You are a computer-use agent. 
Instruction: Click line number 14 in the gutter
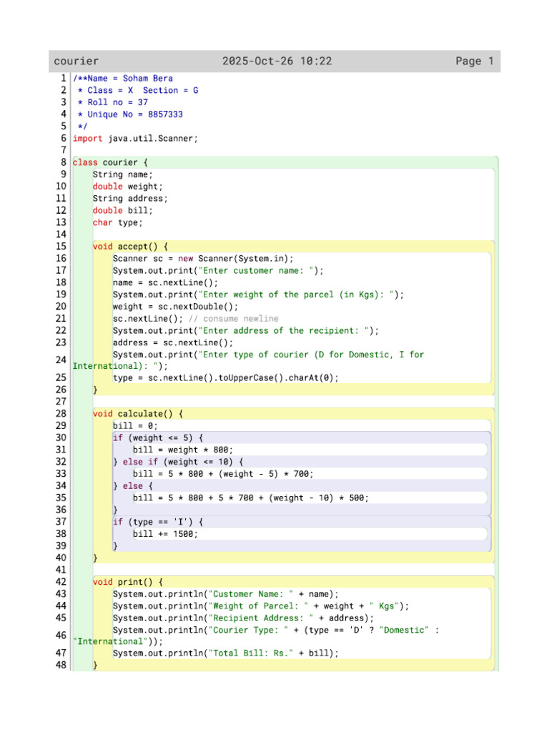[x=61, y=234]
